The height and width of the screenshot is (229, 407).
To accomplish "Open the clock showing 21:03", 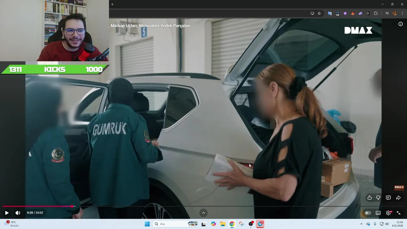I will (x=398, y=224).
